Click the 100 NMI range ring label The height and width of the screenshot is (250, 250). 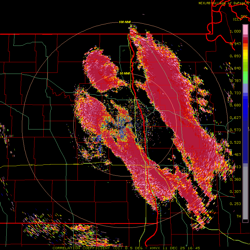tap(125, 22)
